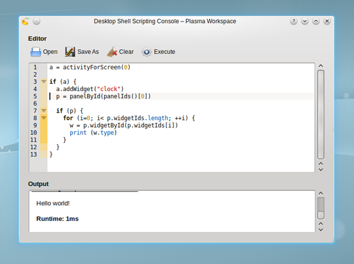Image resolution: width=354 pixels, height=264 pixels.
Task: Click 'Runtime: 1ms' in the output
Action: pyautogui.click(x=57, y=219)
